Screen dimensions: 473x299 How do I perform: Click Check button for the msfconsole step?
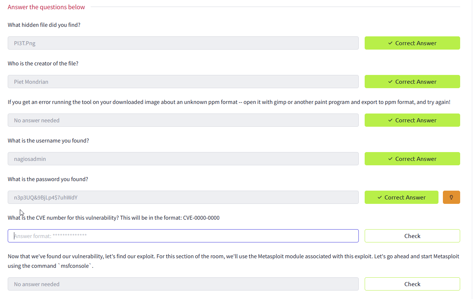click(x=412, y=284)
